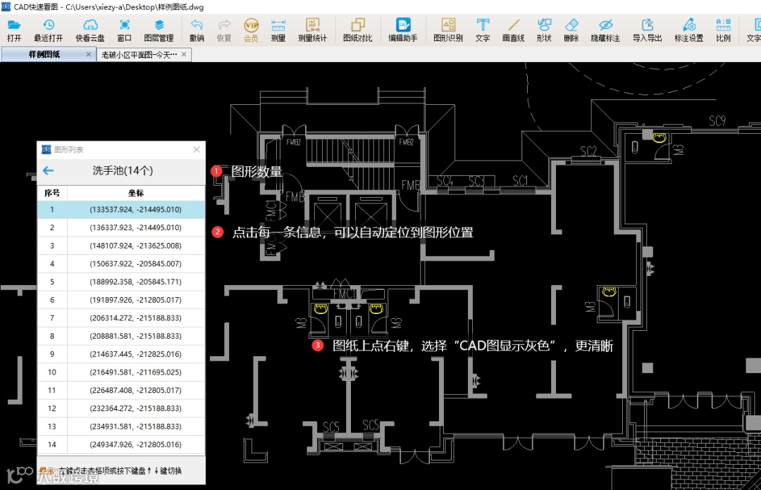Open 标注设置 annotation settings
761x490 pixels.
[688, 30]
